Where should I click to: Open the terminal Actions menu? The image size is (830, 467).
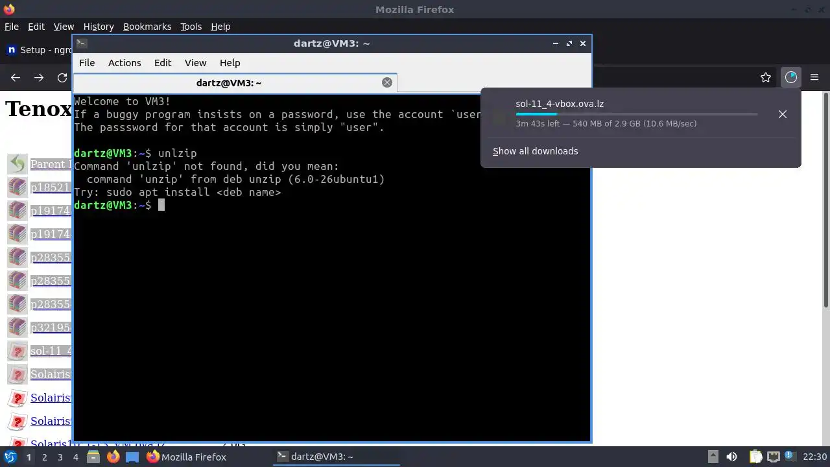(x=124, y=63)
